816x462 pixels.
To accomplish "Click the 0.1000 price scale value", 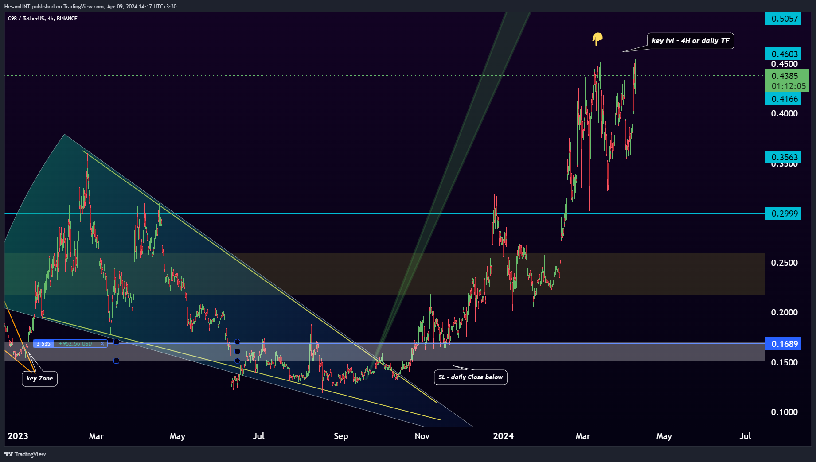I will (784, 412).
